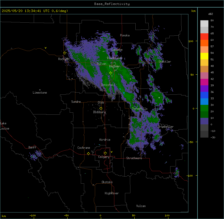Click the Cochrane label
224x219 pixels.
pos(84,148)
